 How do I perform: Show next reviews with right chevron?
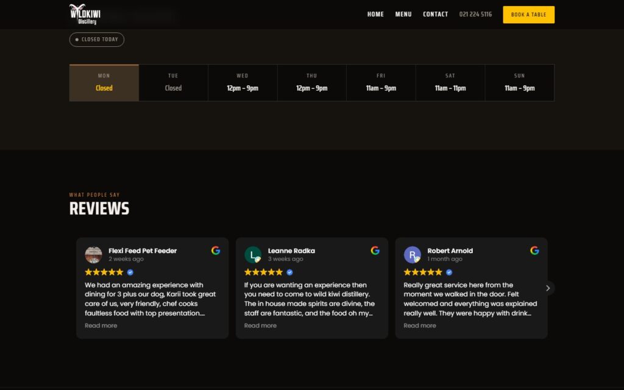[x=548, y=288]
